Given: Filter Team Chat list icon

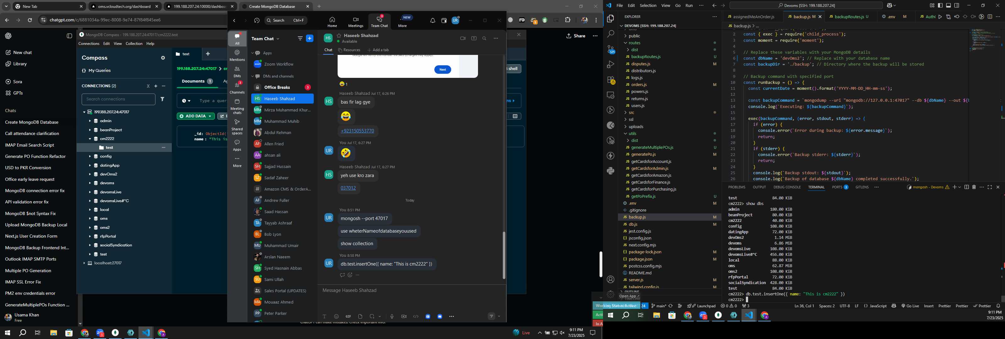Looking at the screenshot, I should [x=300, y=39].
